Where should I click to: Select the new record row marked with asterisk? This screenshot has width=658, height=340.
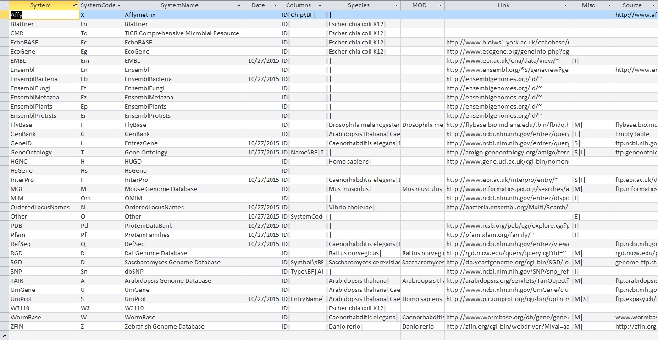[5, 335]
